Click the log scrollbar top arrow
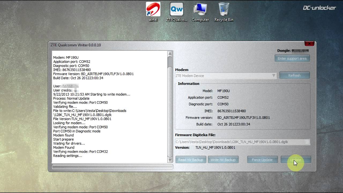This screenshot has width=343, height=193. click(x=170, y=54)
